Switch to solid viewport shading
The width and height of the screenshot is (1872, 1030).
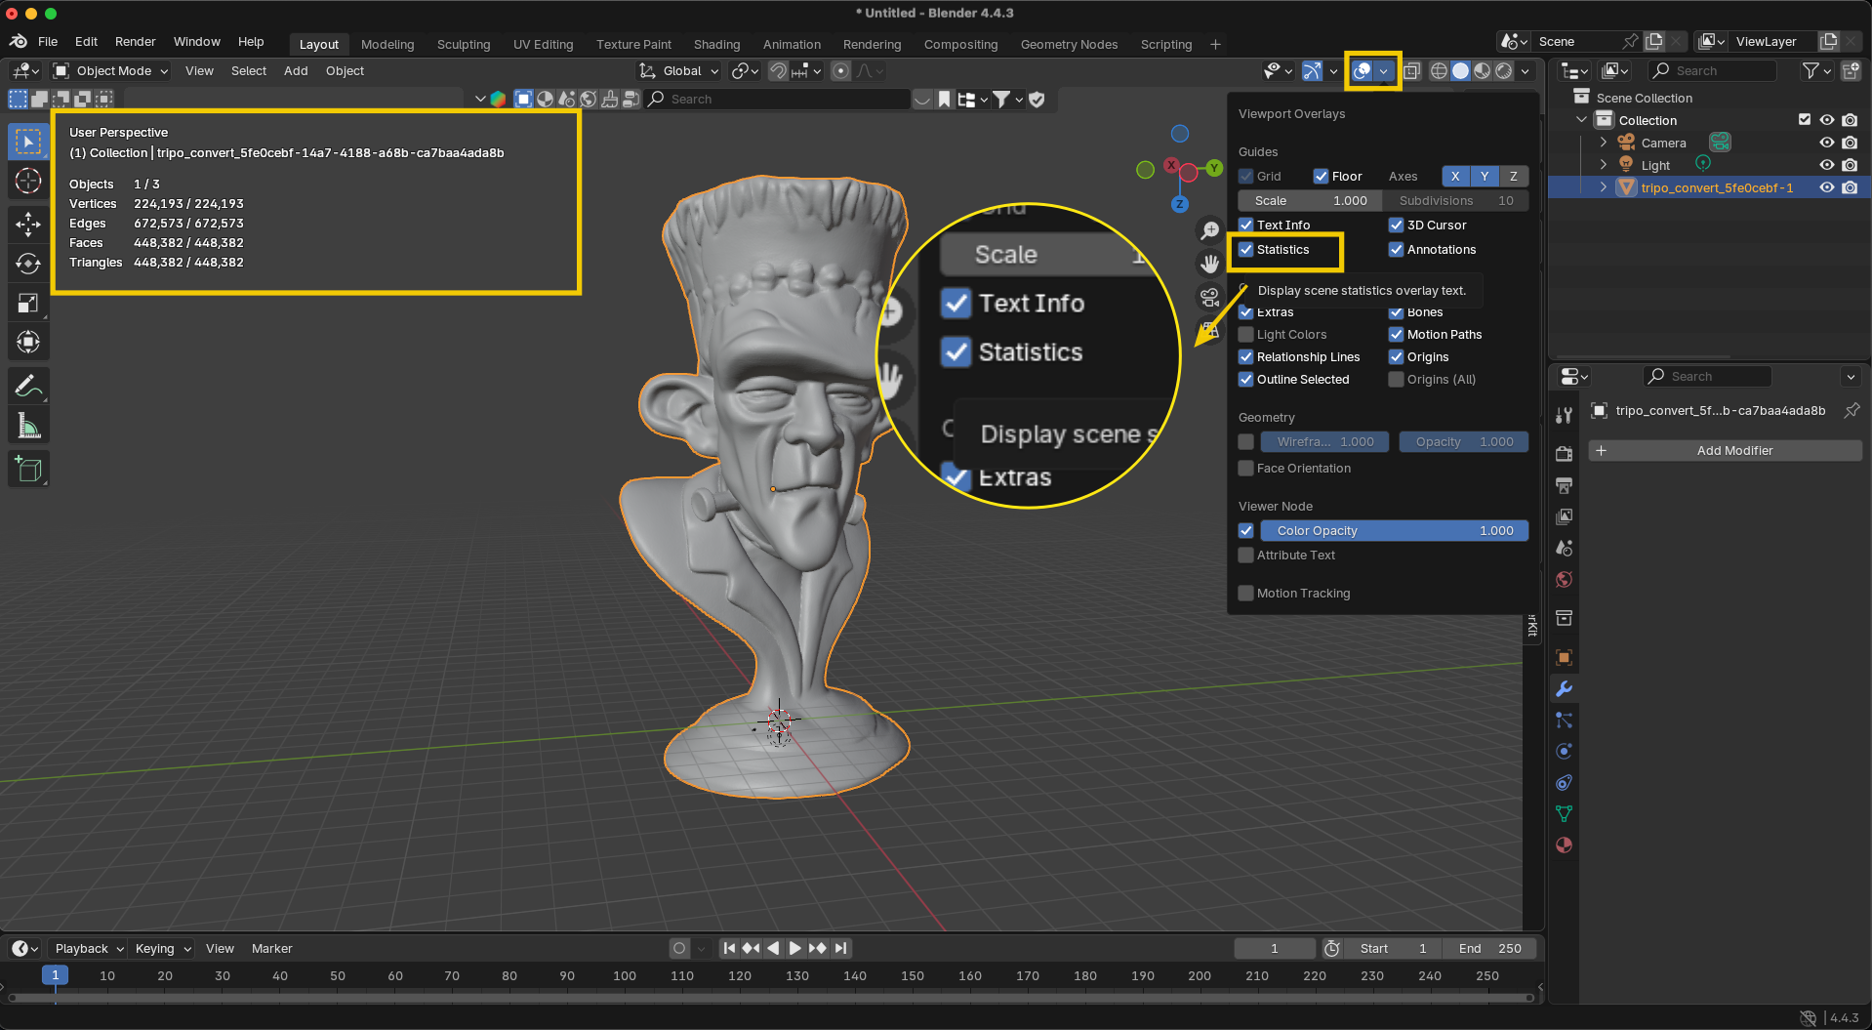1460,70
